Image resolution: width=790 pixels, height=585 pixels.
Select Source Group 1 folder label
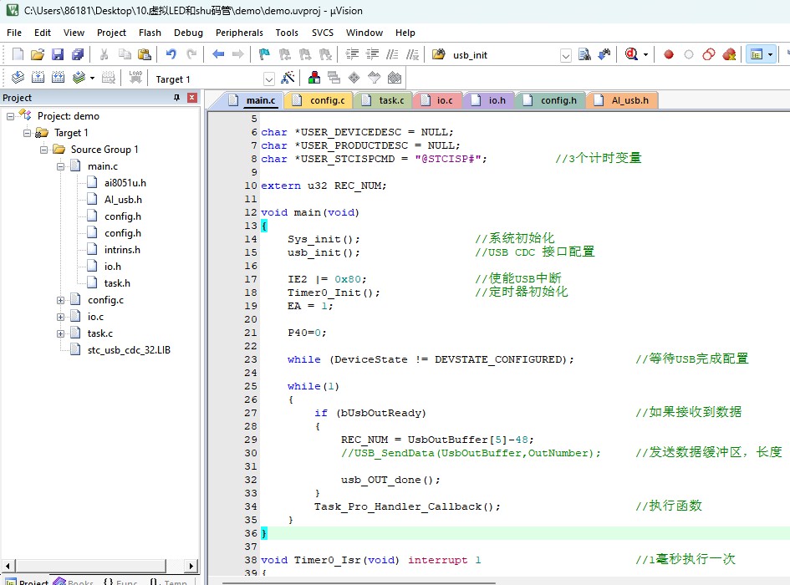coord(104,150)
